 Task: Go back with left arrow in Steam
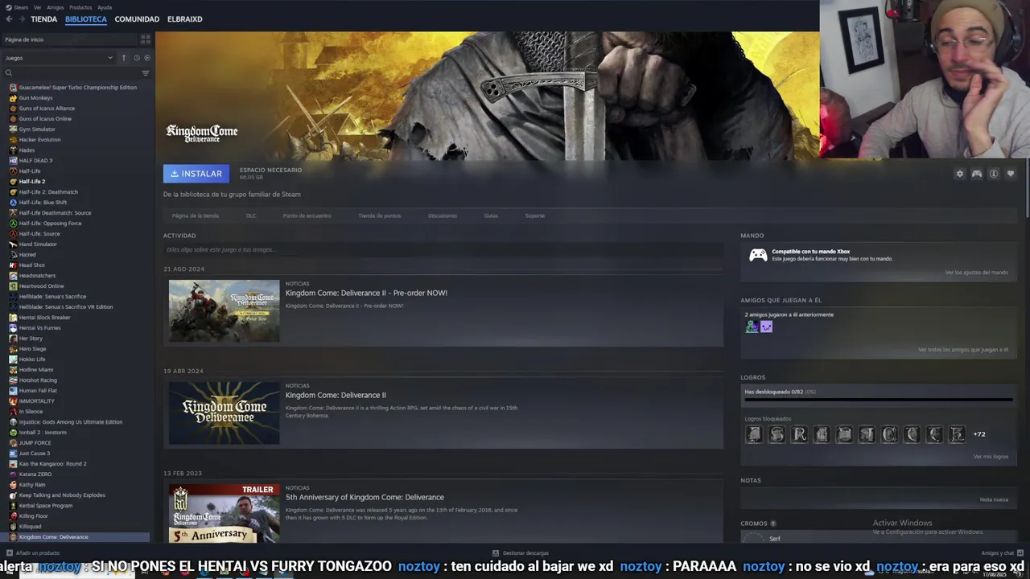pyautogui.click(x=7, y=18)
